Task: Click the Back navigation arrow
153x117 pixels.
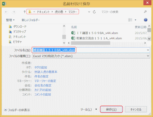Action: [6, 12]
